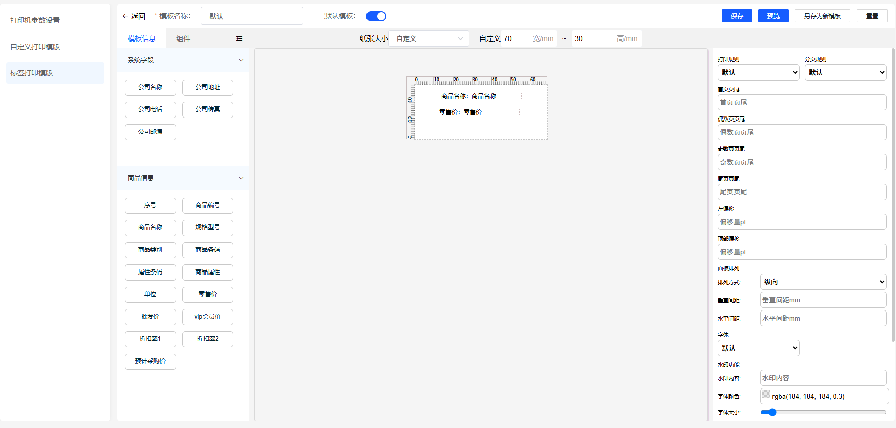
Task: Switch to the 组件 tab
Action: pos(183,38)
